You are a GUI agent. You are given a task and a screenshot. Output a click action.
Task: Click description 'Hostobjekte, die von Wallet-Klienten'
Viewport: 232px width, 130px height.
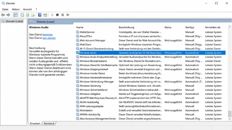click(140, 32)
